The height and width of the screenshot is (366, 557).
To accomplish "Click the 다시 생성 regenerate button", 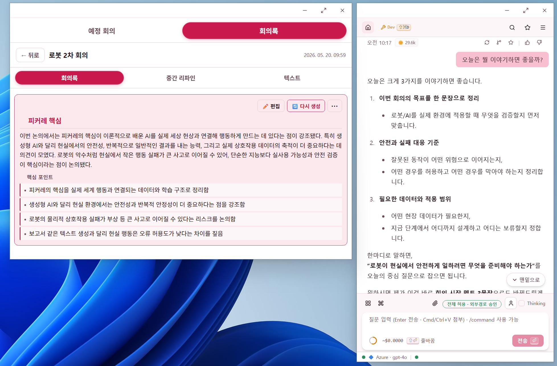I will (306, 106).
